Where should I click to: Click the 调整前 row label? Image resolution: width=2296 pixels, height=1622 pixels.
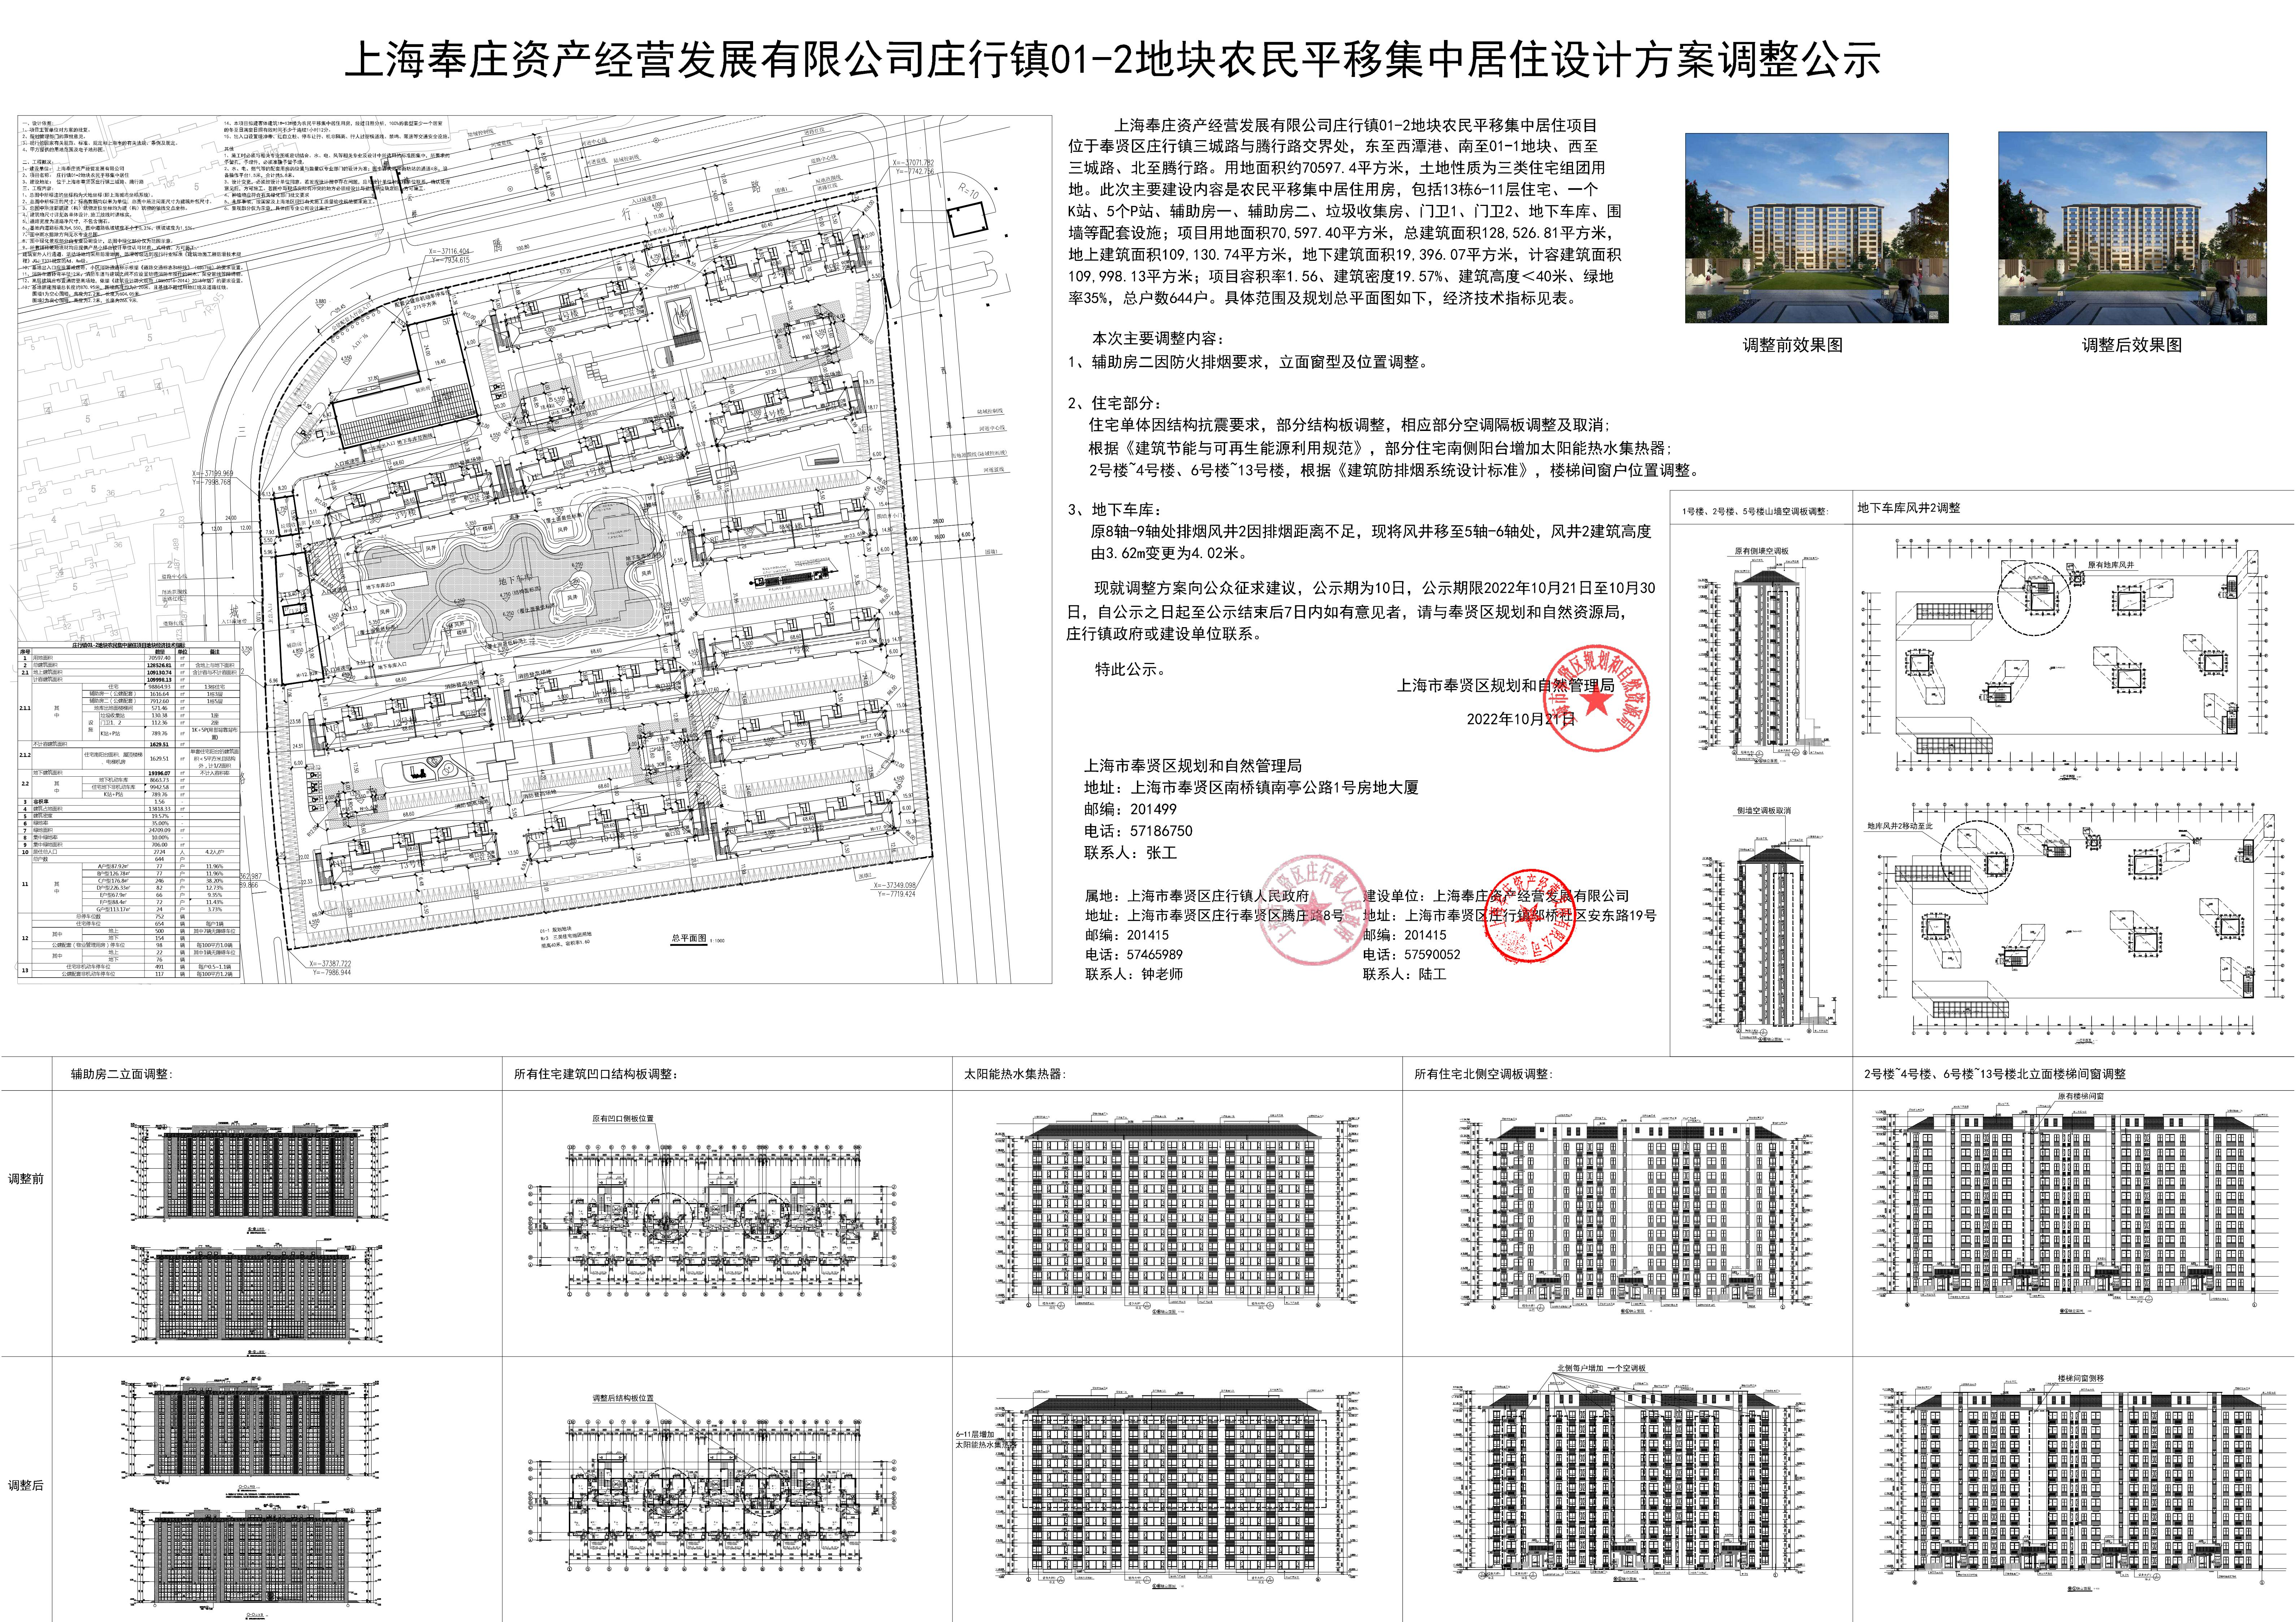point(26,1179)
